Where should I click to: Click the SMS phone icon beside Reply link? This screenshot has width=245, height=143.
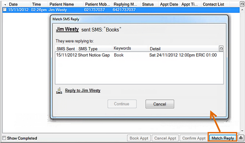click(59, 91)
